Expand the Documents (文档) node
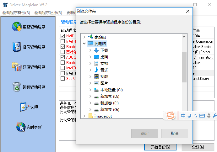The image size is (217, 152). click(x=90, y=63)
